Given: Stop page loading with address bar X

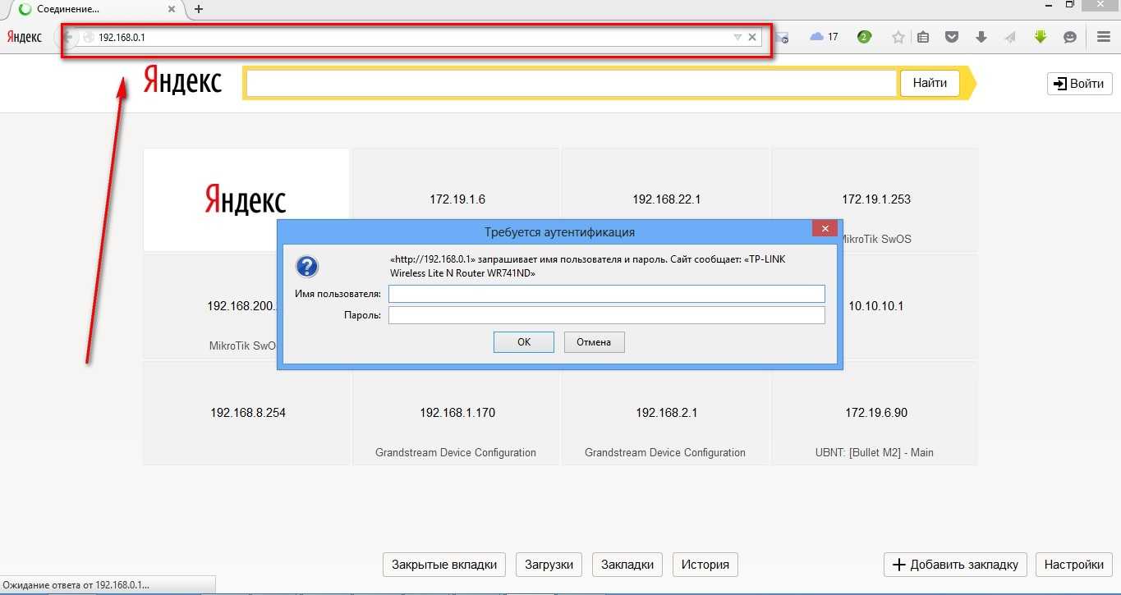Looking at the screenshot, I should click(752, 37).
